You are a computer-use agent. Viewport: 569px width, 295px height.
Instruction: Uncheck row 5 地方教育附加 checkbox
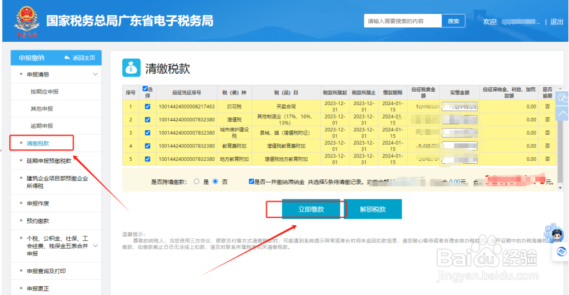[x=147, y=159]
